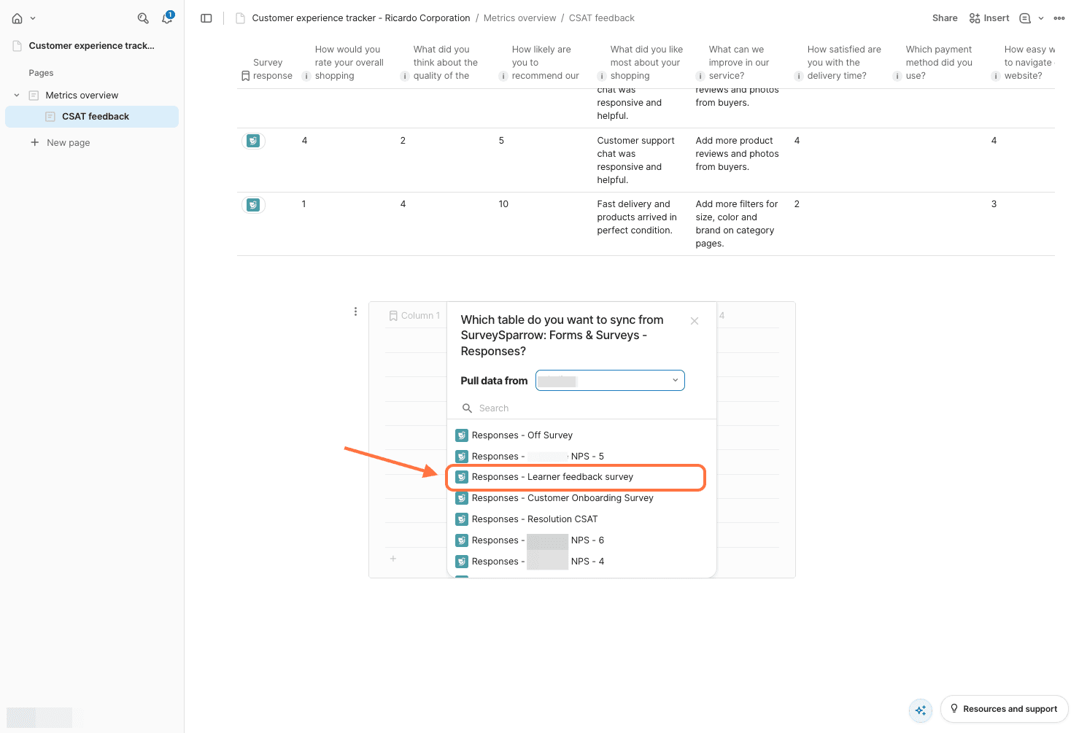Select Responses - Learner feedback survey
This screenshot has width=1079, height=733.
pos(552,477)
